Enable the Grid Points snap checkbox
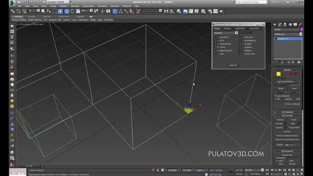313x176 pixels. pyautogui.click(x=218, y=37)
